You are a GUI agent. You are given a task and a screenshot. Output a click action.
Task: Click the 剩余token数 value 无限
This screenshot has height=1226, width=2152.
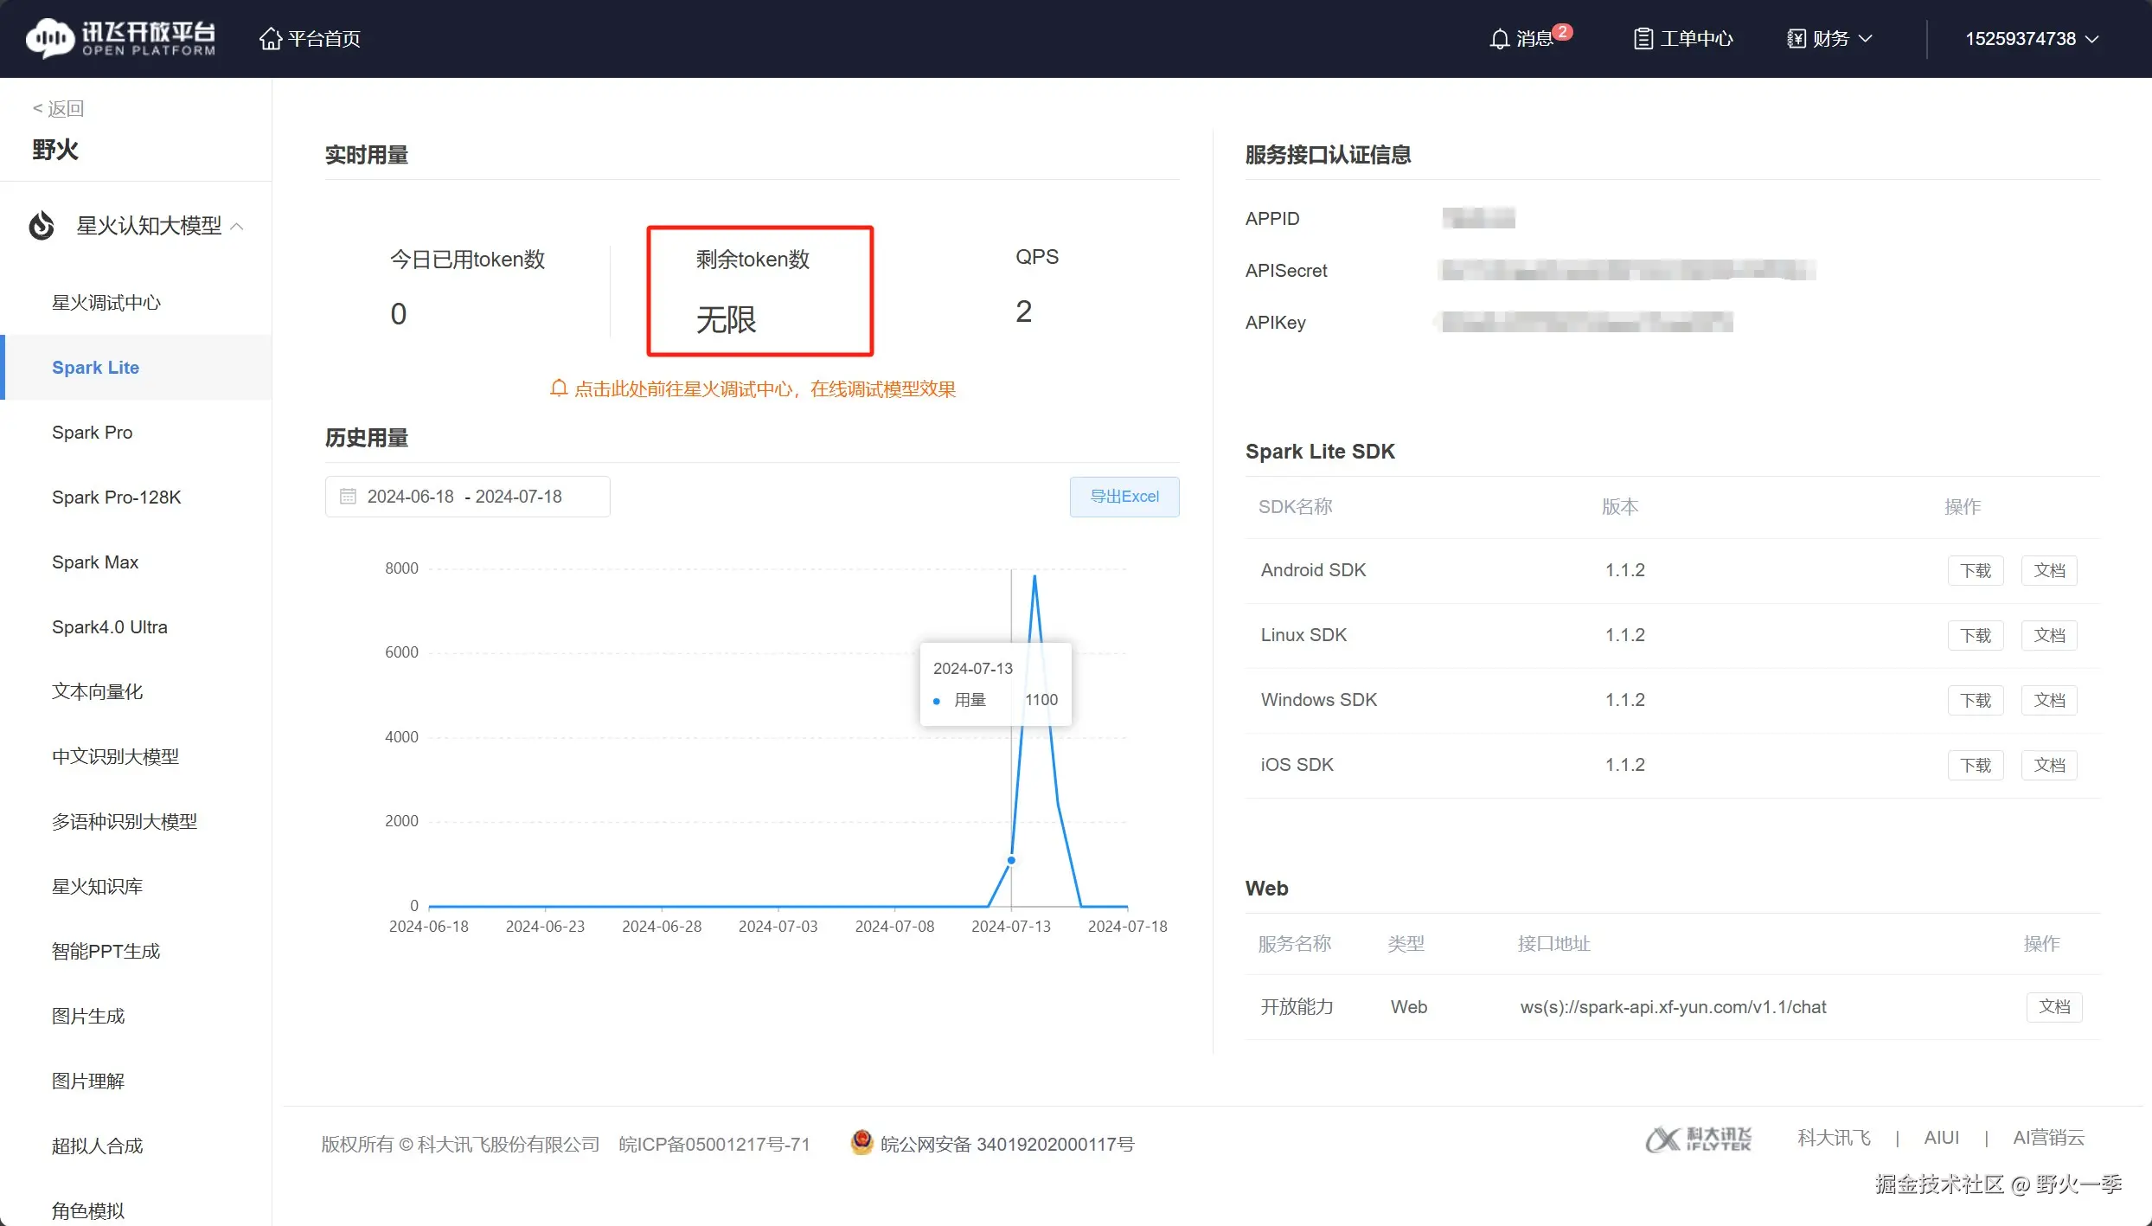coord(727,320)
